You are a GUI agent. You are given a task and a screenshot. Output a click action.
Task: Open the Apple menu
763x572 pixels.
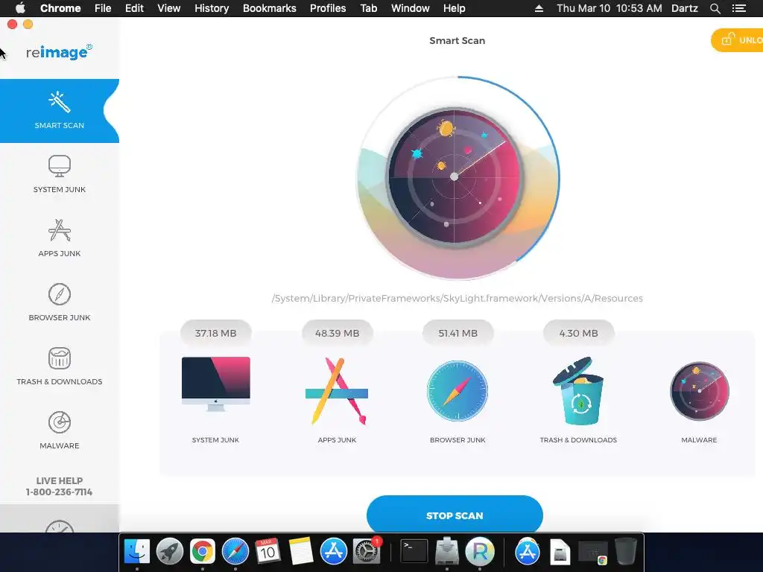pyautogui.click(x=20, y=8)
